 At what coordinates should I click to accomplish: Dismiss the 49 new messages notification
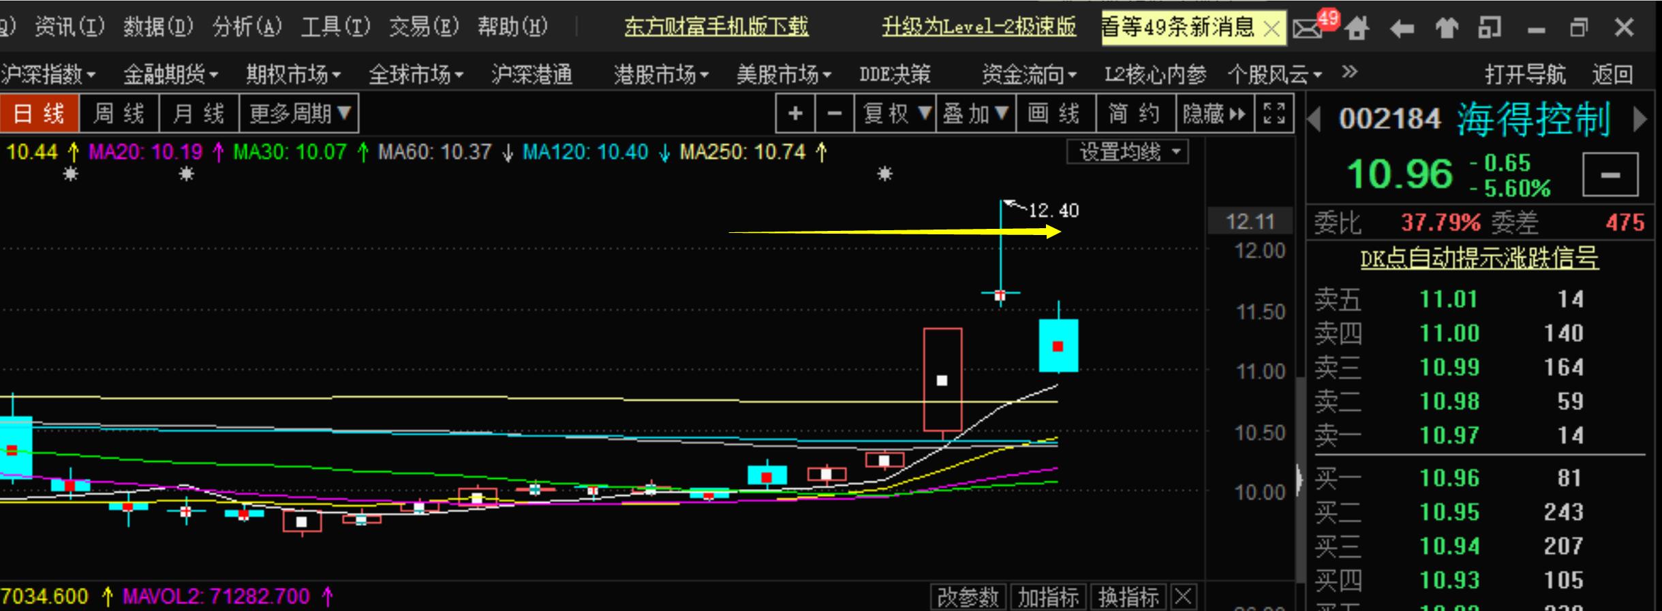tap(1271, 29)
